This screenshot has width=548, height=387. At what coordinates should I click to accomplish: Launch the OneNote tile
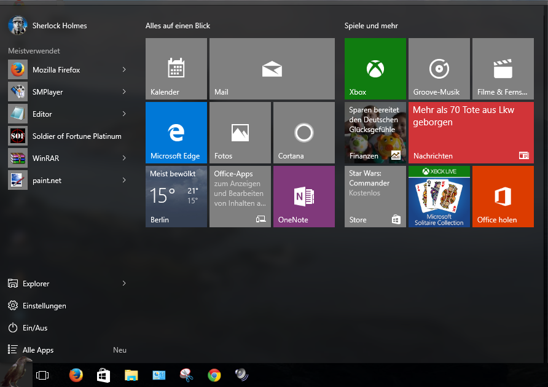304,197
